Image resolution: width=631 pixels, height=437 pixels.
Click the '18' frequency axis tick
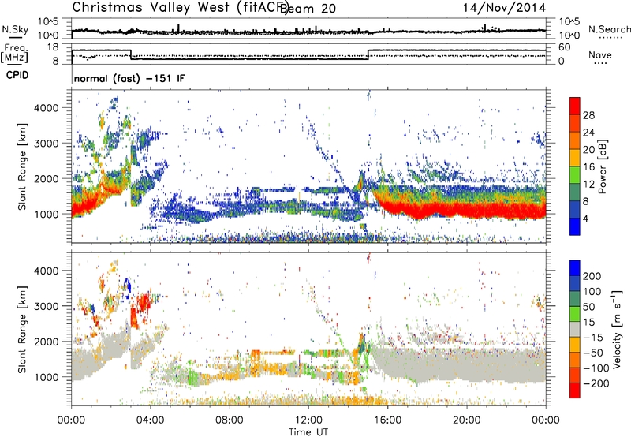point(52,47)
